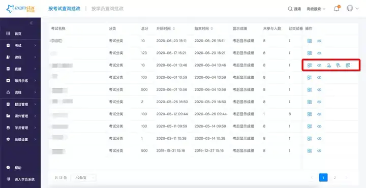Toggle the eye-hide icon for 2020-05-12 exam
The image size is (366, 188).
pyautogui.click(x=319, y=114)
